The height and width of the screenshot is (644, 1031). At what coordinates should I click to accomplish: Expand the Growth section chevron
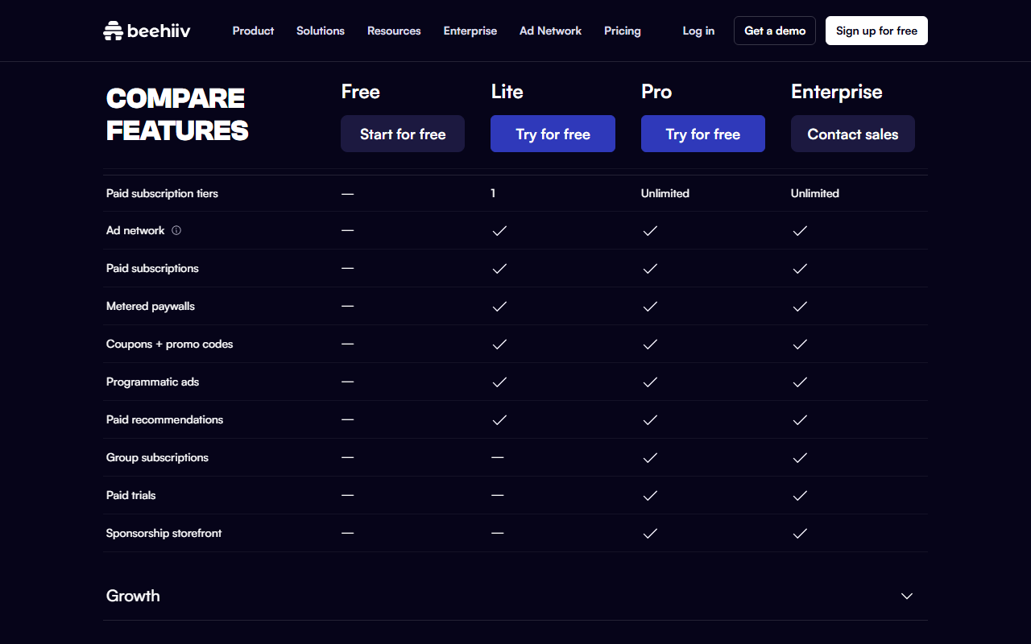[x=907, y=596]
